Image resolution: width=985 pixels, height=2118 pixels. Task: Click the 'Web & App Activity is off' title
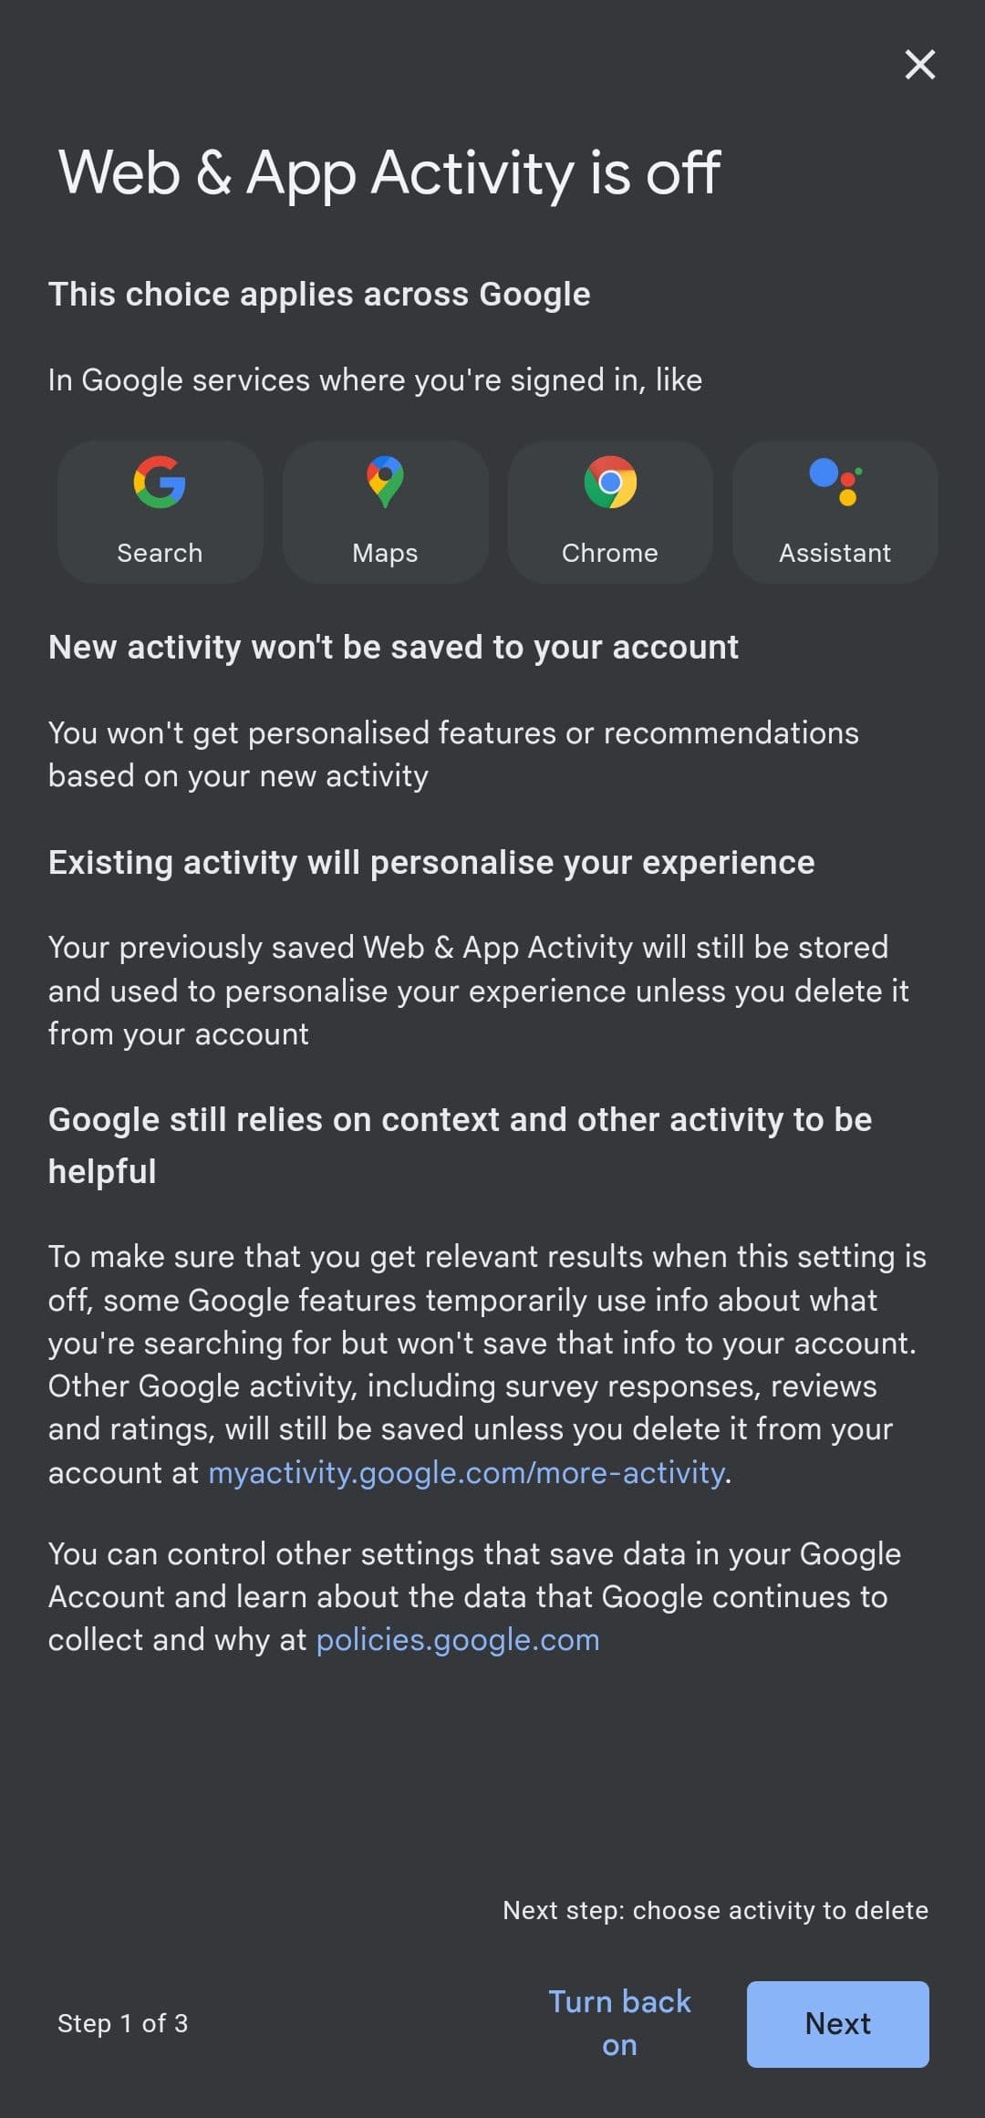[389, 172]
